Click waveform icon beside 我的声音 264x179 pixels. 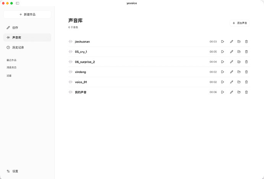click(x=70, y=92)
